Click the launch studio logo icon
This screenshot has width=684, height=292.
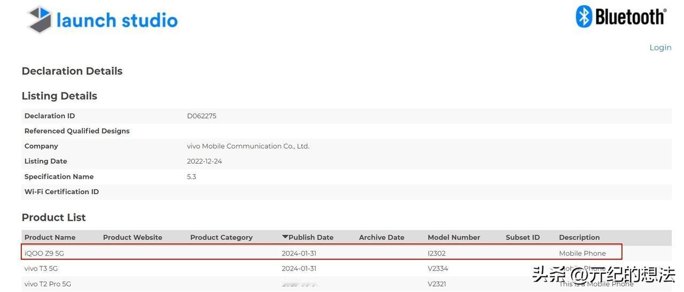point(40,20)
